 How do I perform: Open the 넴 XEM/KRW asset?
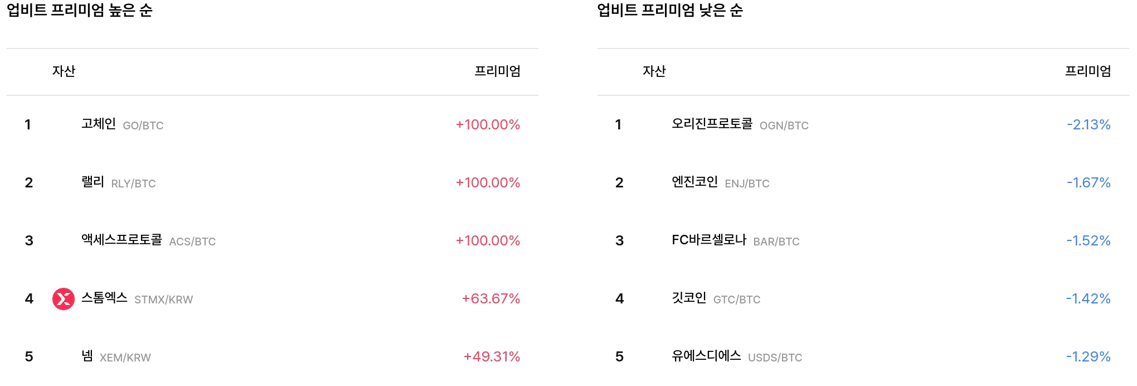(88, 356)
